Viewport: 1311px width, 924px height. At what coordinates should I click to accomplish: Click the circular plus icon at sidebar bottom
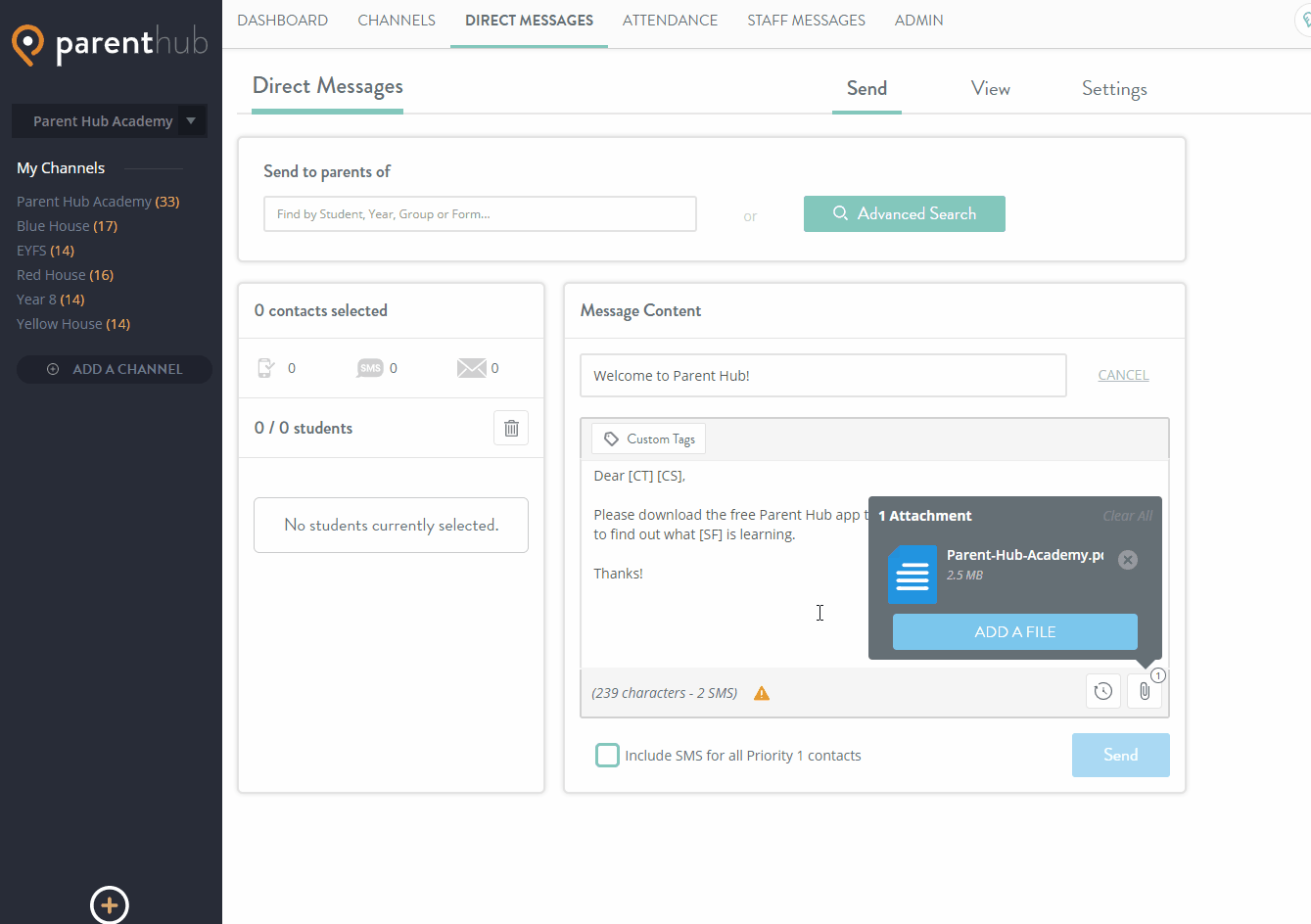(110, 905)
